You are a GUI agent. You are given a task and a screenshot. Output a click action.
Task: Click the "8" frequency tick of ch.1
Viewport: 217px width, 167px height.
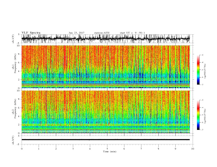click(x=19, y=54)
